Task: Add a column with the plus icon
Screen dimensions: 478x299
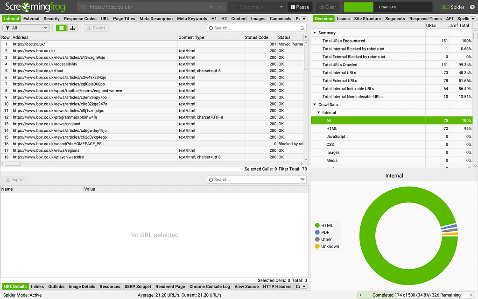Action: tap(306, 37)
